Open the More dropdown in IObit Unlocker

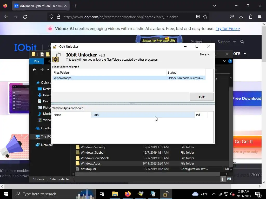tap(205, 54)
